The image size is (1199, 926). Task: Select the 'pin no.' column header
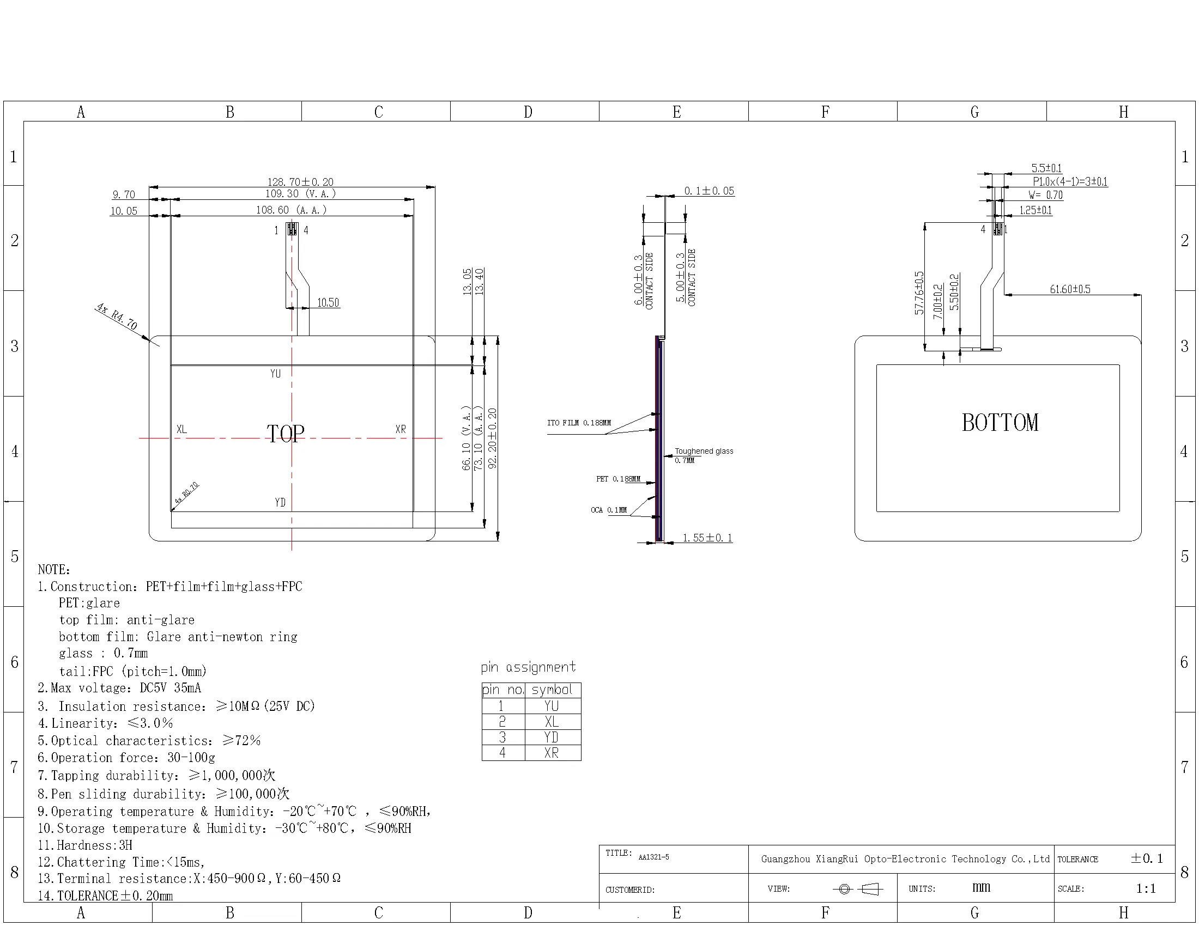click(503, 690)
